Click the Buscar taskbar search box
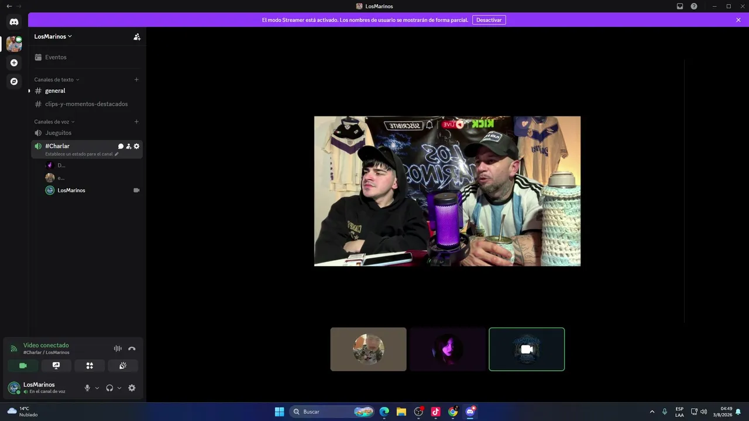The width and height of the screenshot is (749, 421). pos(333,412)
